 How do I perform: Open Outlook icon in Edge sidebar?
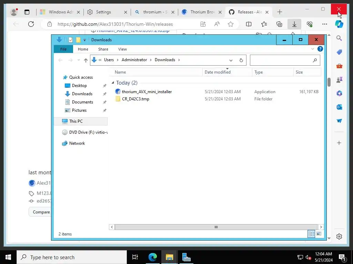click(x=339, y=107)
